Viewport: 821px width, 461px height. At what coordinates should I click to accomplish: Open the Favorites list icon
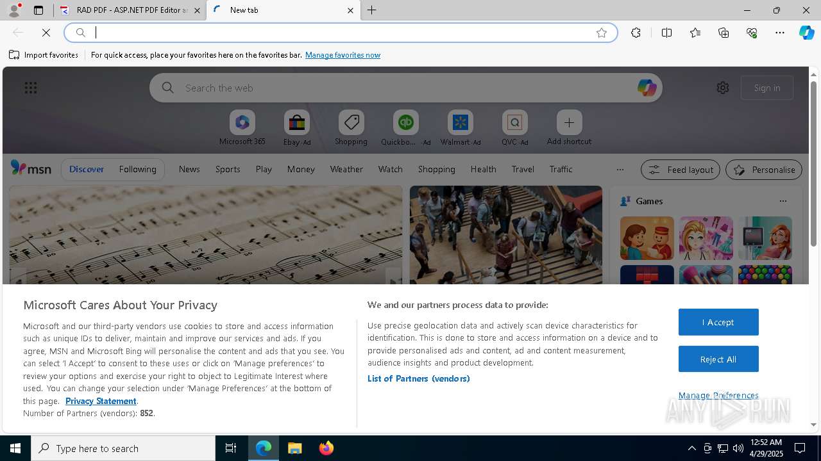point(695,33)
